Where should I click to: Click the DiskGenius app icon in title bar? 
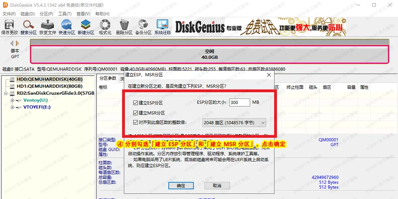[5, 5]
